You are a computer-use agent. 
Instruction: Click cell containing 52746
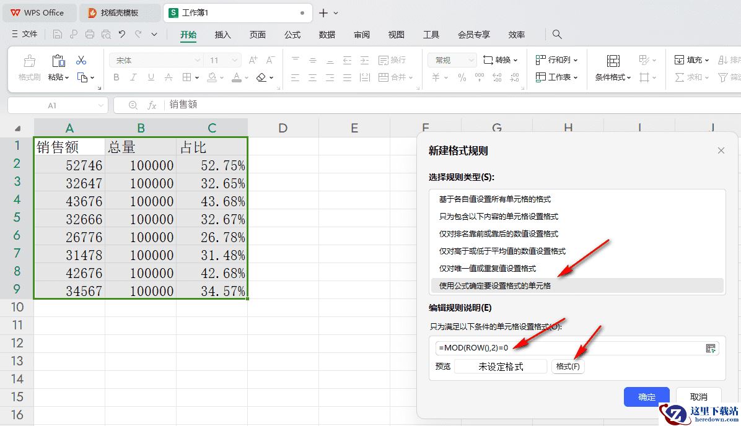(x=69, y=165)
